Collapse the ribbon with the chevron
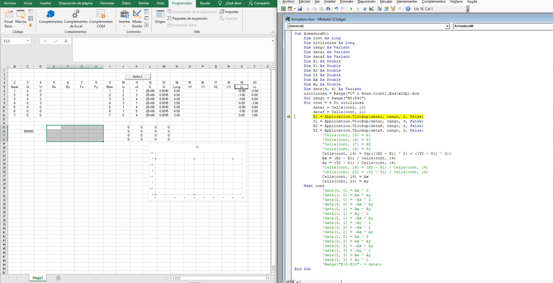 point(273,32)
